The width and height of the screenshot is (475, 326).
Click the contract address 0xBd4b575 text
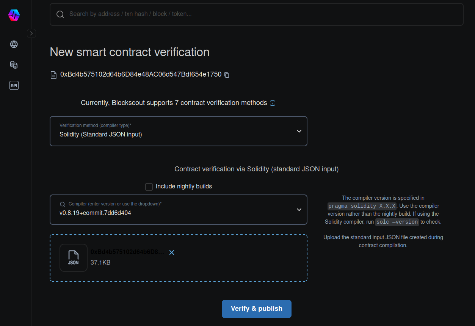click(x=141, y=75)
